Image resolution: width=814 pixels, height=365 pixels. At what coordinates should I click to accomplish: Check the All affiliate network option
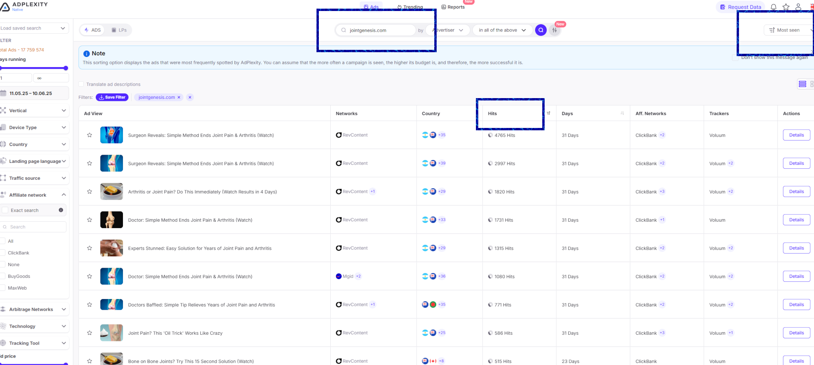(x=3, y=241)
